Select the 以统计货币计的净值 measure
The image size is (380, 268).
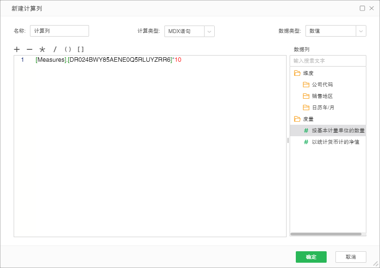[x=335, y=142]
